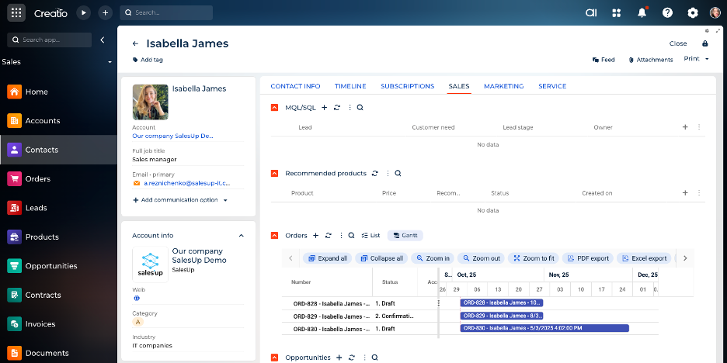Click the back arrow beside Isabella James
The height and width of the screenshot is (363, 727).
point(135,44)
